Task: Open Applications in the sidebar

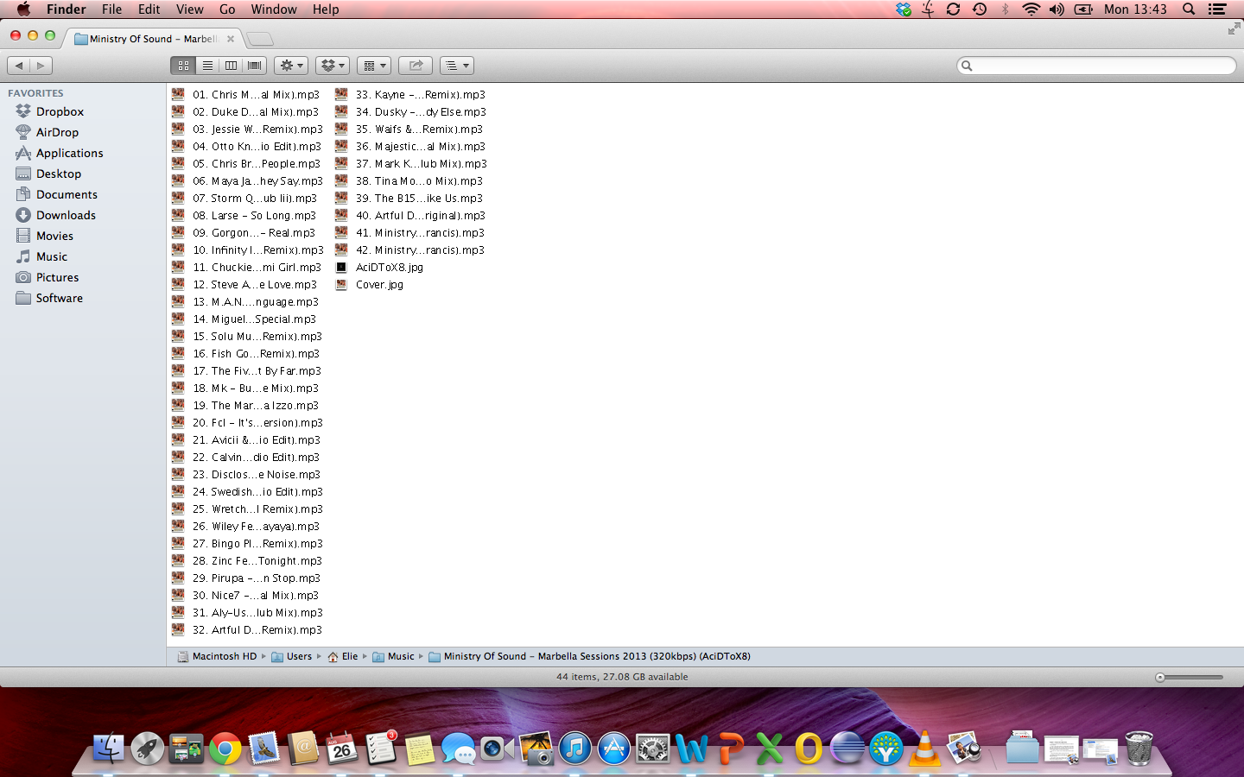Action: pyautogui.click(x=69, y=153)
